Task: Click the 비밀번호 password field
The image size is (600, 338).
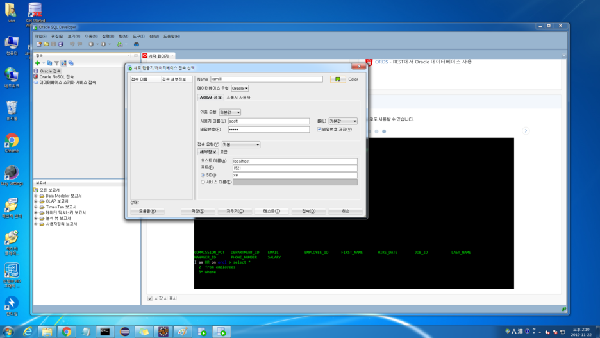Action: click(269, 130)
